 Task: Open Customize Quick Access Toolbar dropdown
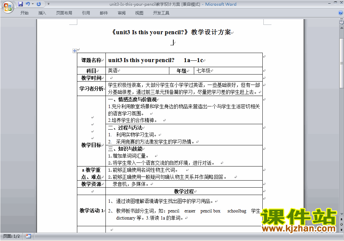point(48,4)
